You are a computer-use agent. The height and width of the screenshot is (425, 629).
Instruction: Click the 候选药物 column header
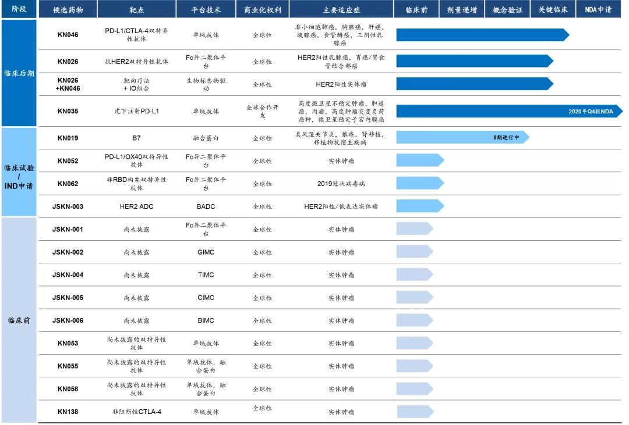point(68,10)
